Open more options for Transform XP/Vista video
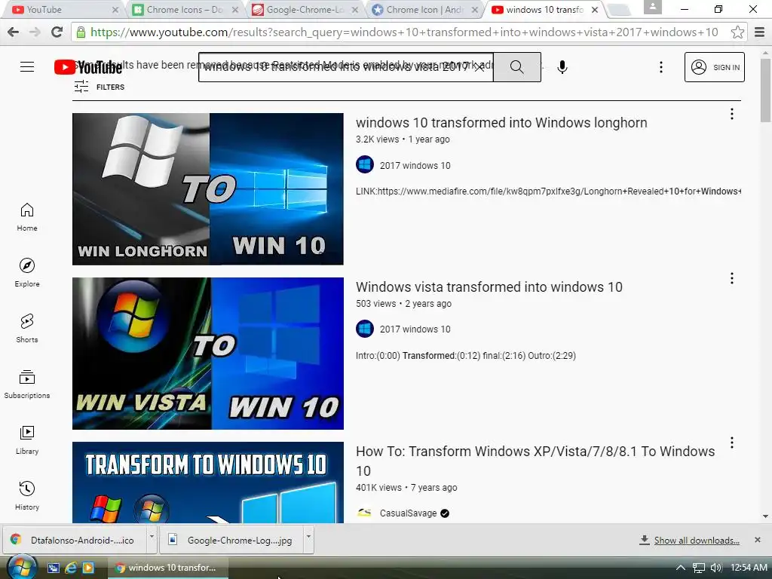The height and width of the screenshot is (579, 772). click(732, 443)
